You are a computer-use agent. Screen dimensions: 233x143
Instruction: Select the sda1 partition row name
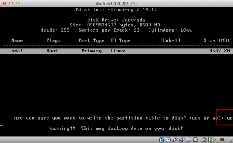[x=17, y=51]
